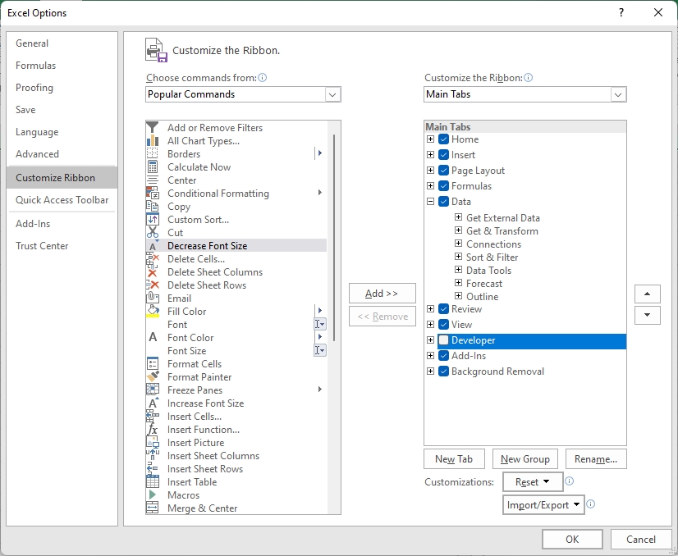Click the Insert Picture icon

152,442
